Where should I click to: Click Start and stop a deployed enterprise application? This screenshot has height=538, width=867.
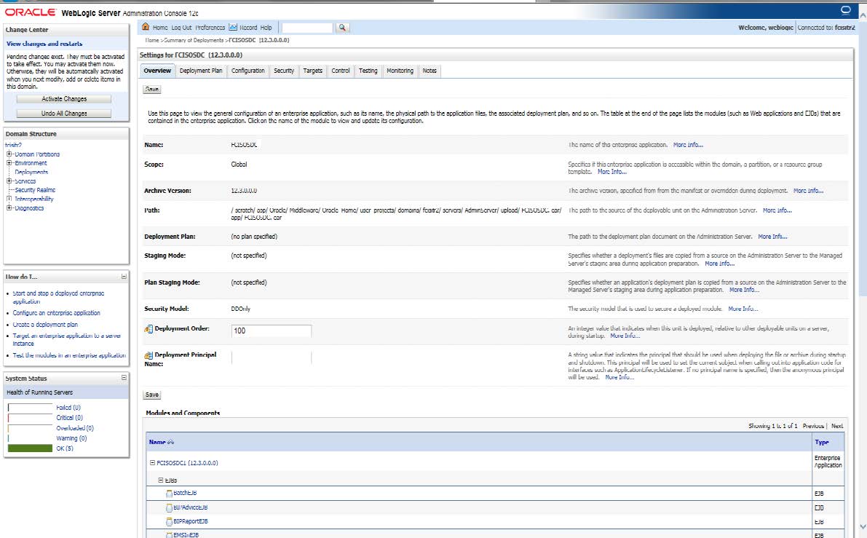(58, 298)
